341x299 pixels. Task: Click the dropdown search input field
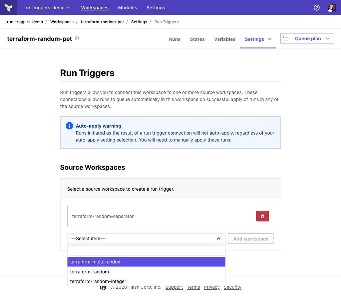coord(147,250)
